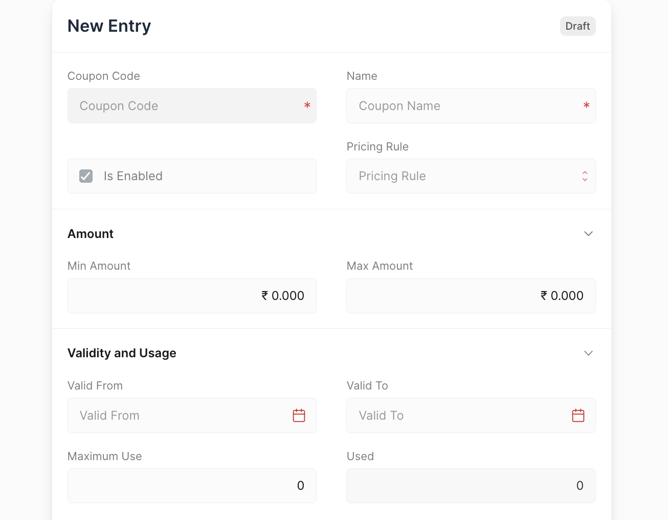Select the Valid To date field
Image resolution: width=668 pixels, height=520 pixels.
pos(471,416)
